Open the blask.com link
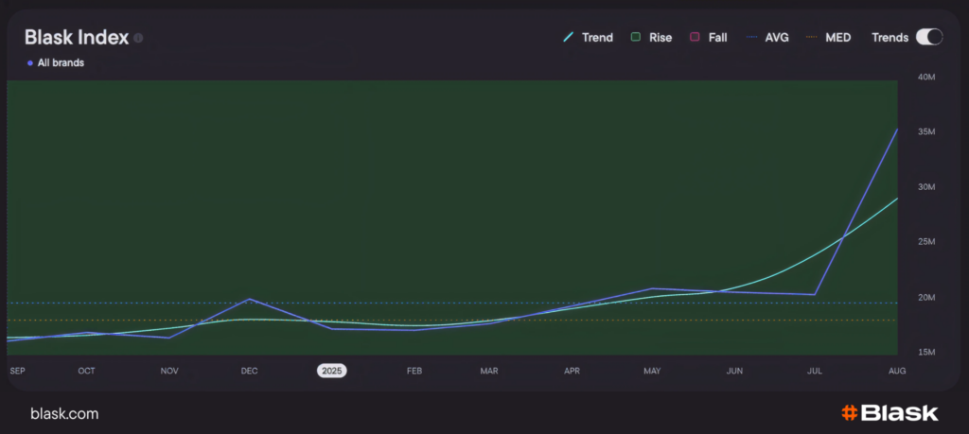This screenshot has height=434, width=969. 64,414
